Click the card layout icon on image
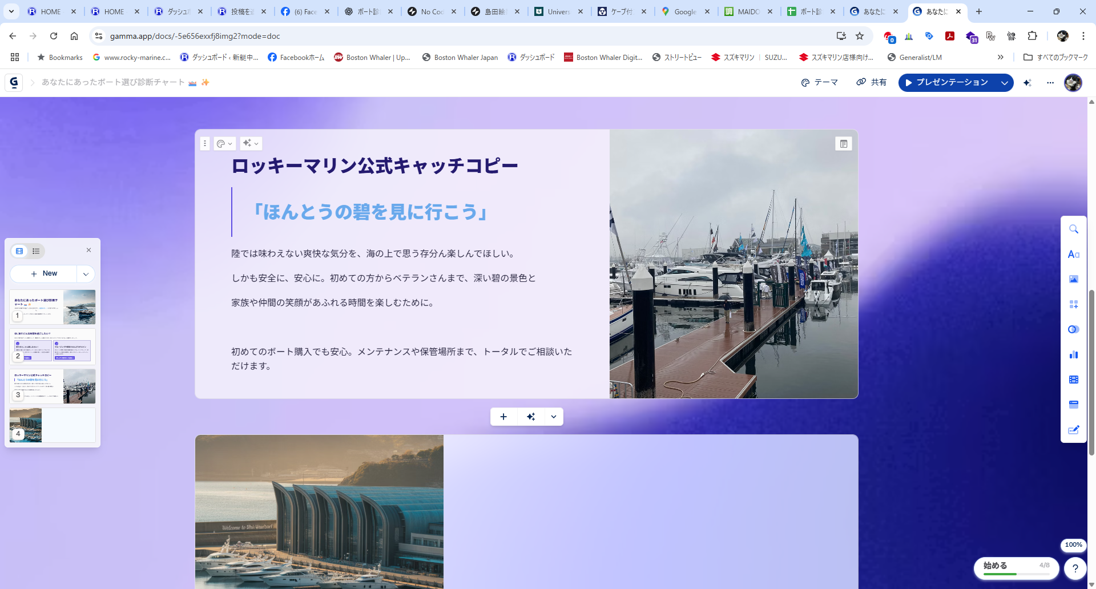Screen dimensions: 1096x589 [843, 144]
